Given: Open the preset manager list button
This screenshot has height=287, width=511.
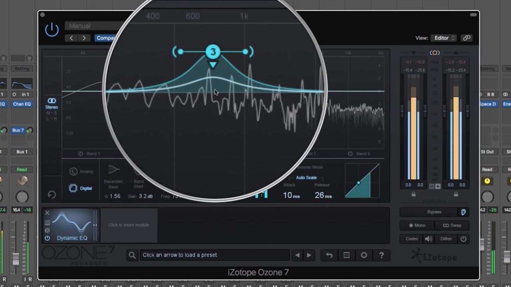Looking at the screenshot, I should (x=347, y=255).
